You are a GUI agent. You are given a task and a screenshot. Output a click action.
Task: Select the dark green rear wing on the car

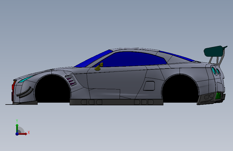point(214,51)
